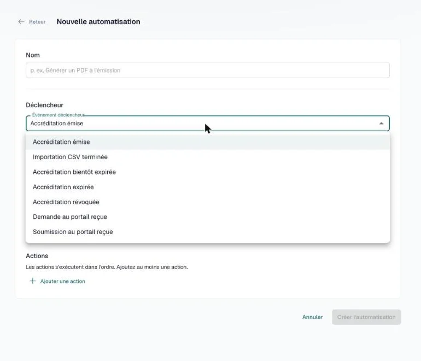Click the Déclencheur section label
The image size is (421, 361).
[x=45, y=105]
